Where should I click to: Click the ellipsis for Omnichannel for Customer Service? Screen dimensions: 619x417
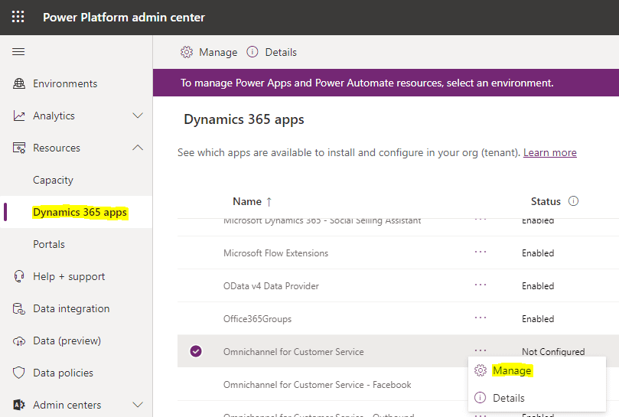pos(481,350)
